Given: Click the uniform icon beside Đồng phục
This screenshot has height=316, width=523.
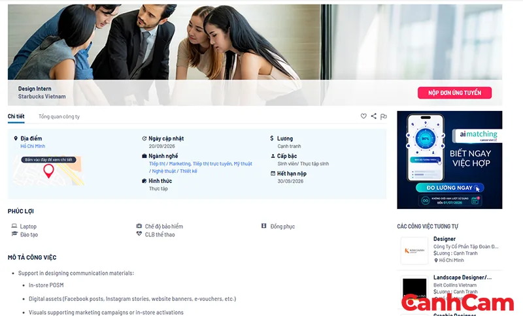Looking at the screenshot, I should [264, 226].
